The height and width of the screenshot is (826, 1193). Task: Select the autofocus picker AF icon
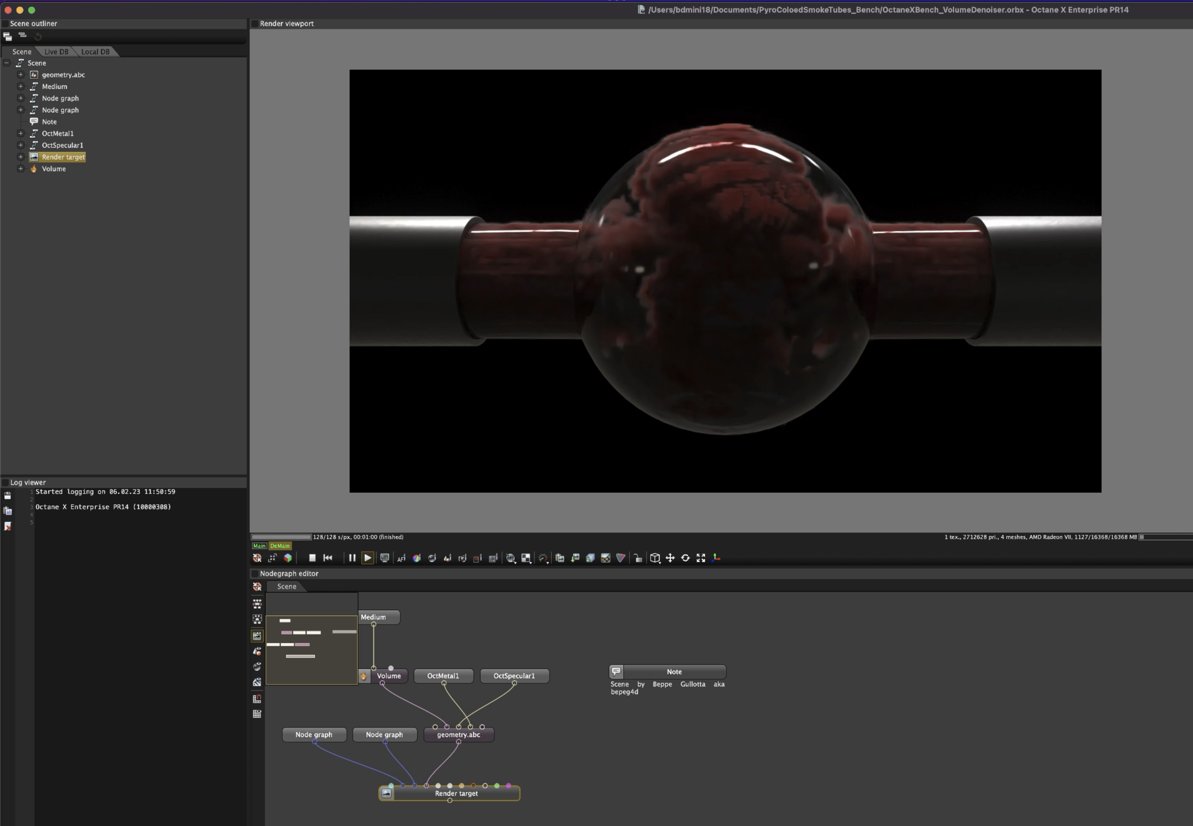click(401, 558)
